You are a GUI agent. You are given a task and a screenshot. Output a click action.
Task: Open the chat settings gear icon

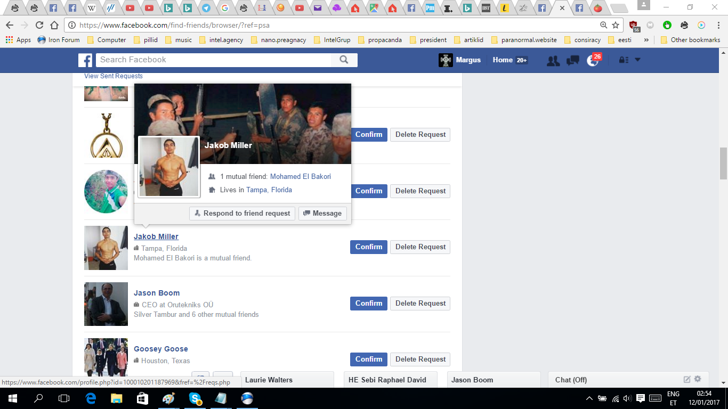click(698, 380)
